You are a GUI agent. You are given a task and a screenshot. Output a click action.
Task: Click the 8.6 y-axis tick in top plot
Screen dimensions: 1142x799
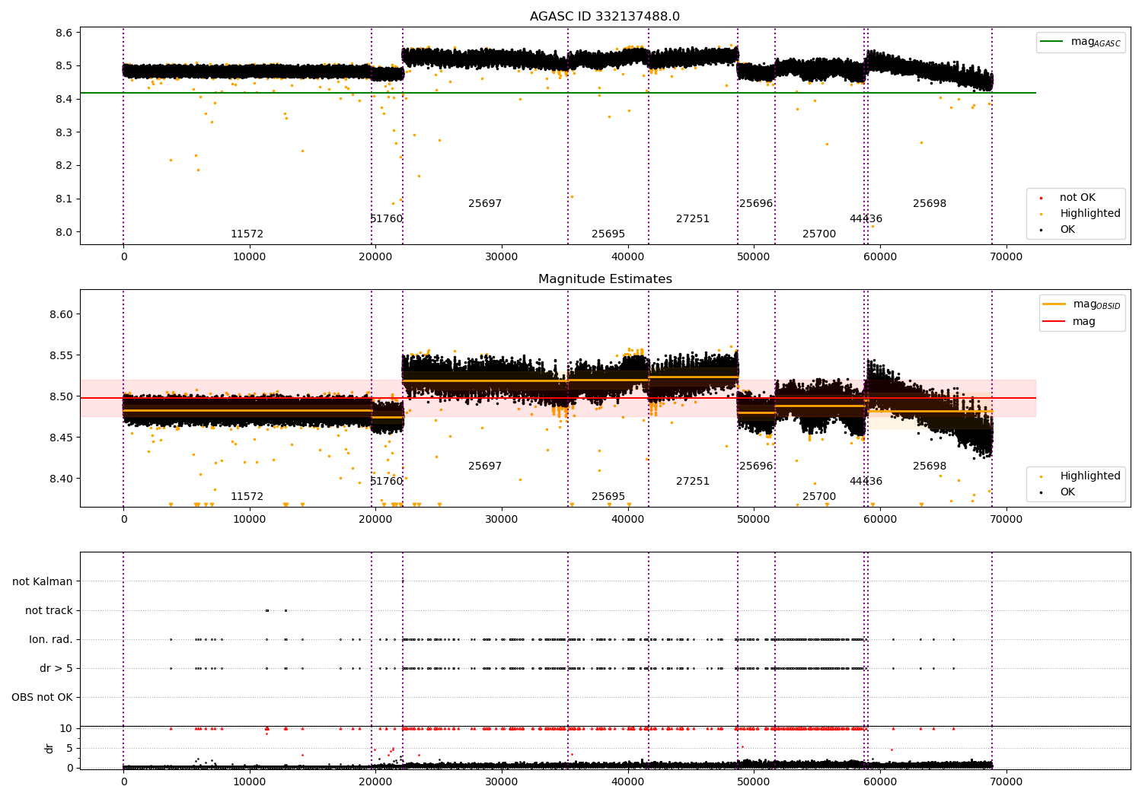click(x=64, y=33)
